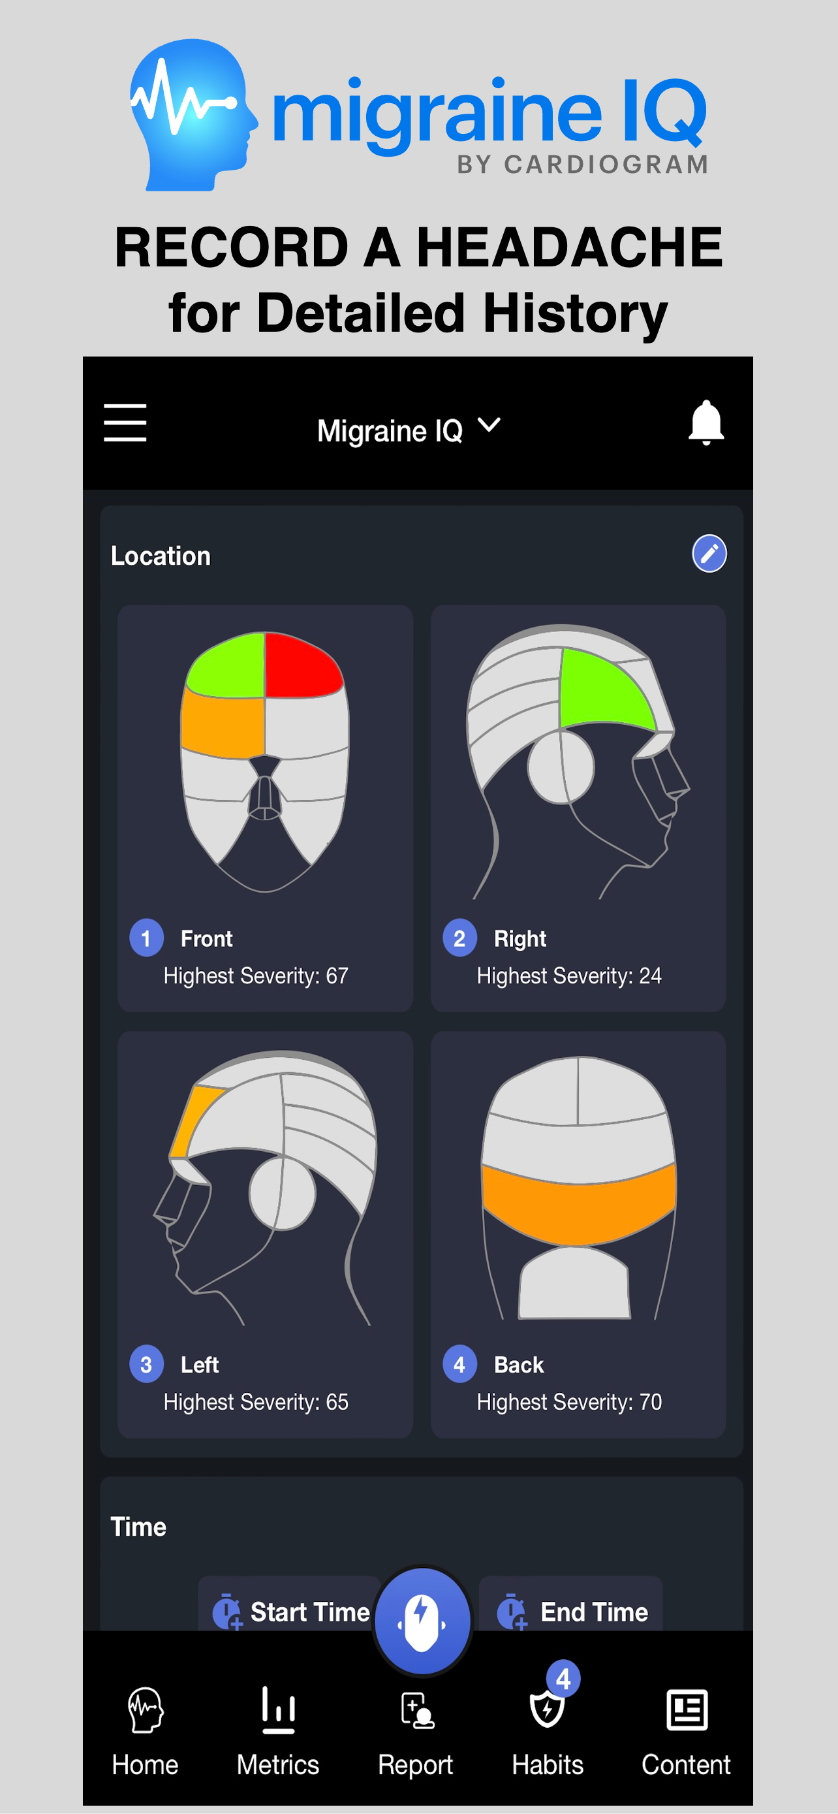The height and width of the screenshot is (1814, 838).
Task: Open the Content newspaper tab
Action: 686,1732
